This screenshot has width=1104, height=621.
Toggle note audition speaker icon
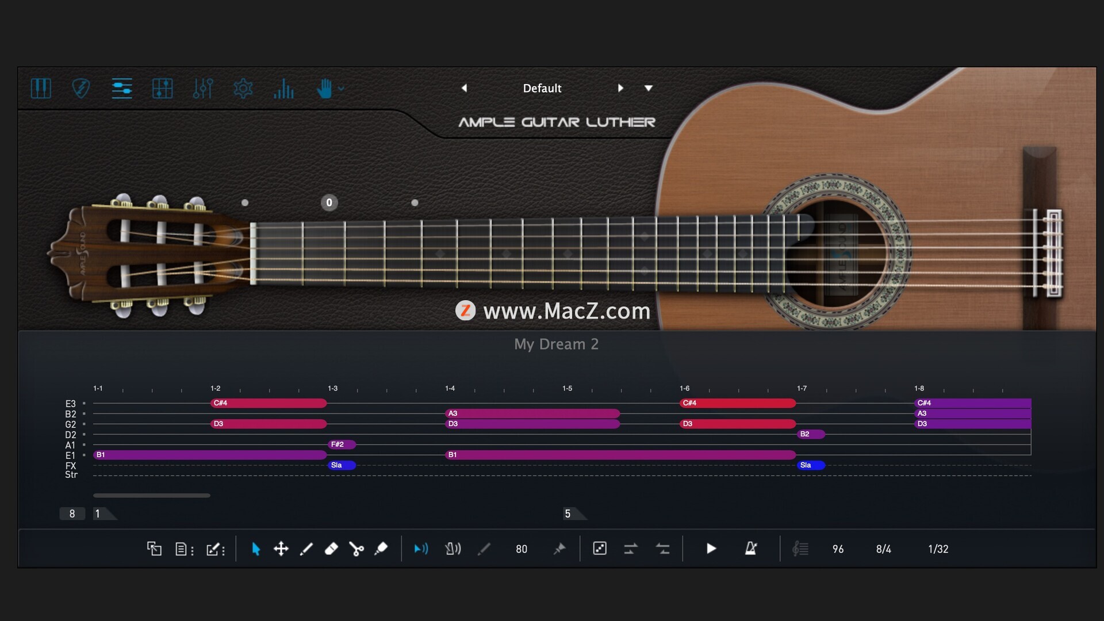[x=421, y=549]
